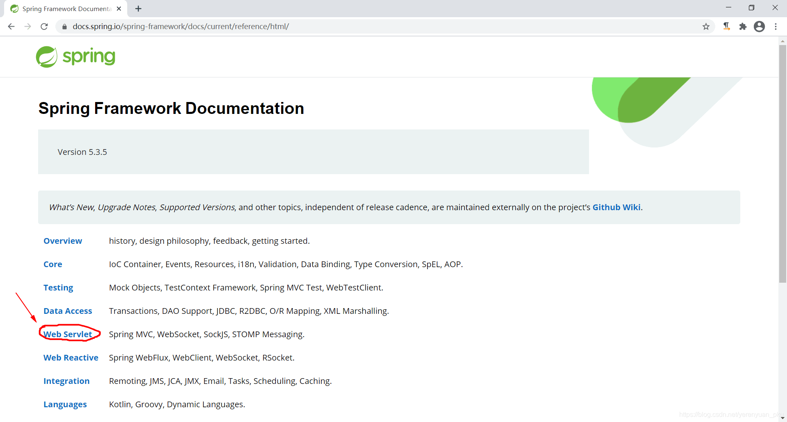
Task: Bookmark this page with the star
Action: tap(706, 27)
